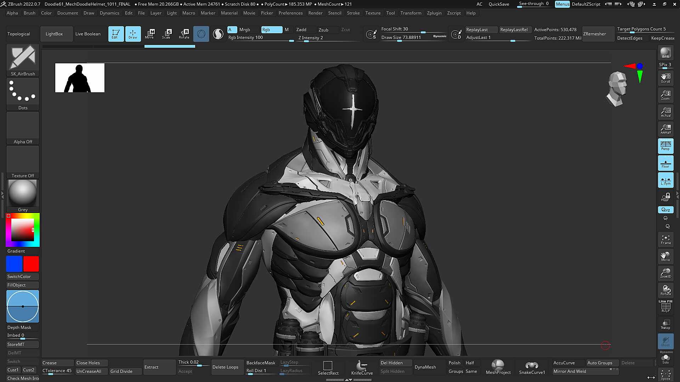Click the Frame view icon
The height and width of the screenshot is (382, 680).
pos(665,239)
